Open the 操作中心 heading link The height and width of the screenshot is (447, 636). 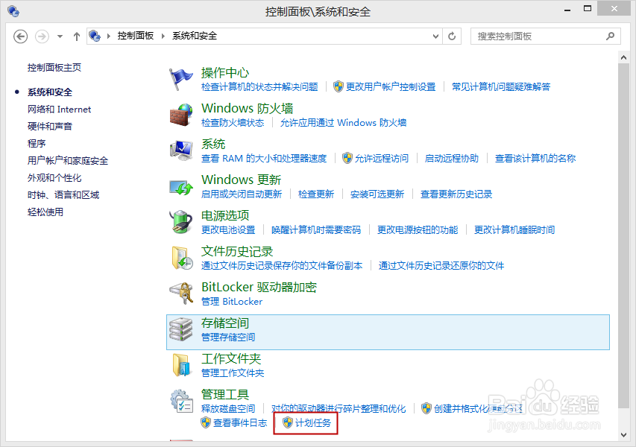(x=225, y=73)
